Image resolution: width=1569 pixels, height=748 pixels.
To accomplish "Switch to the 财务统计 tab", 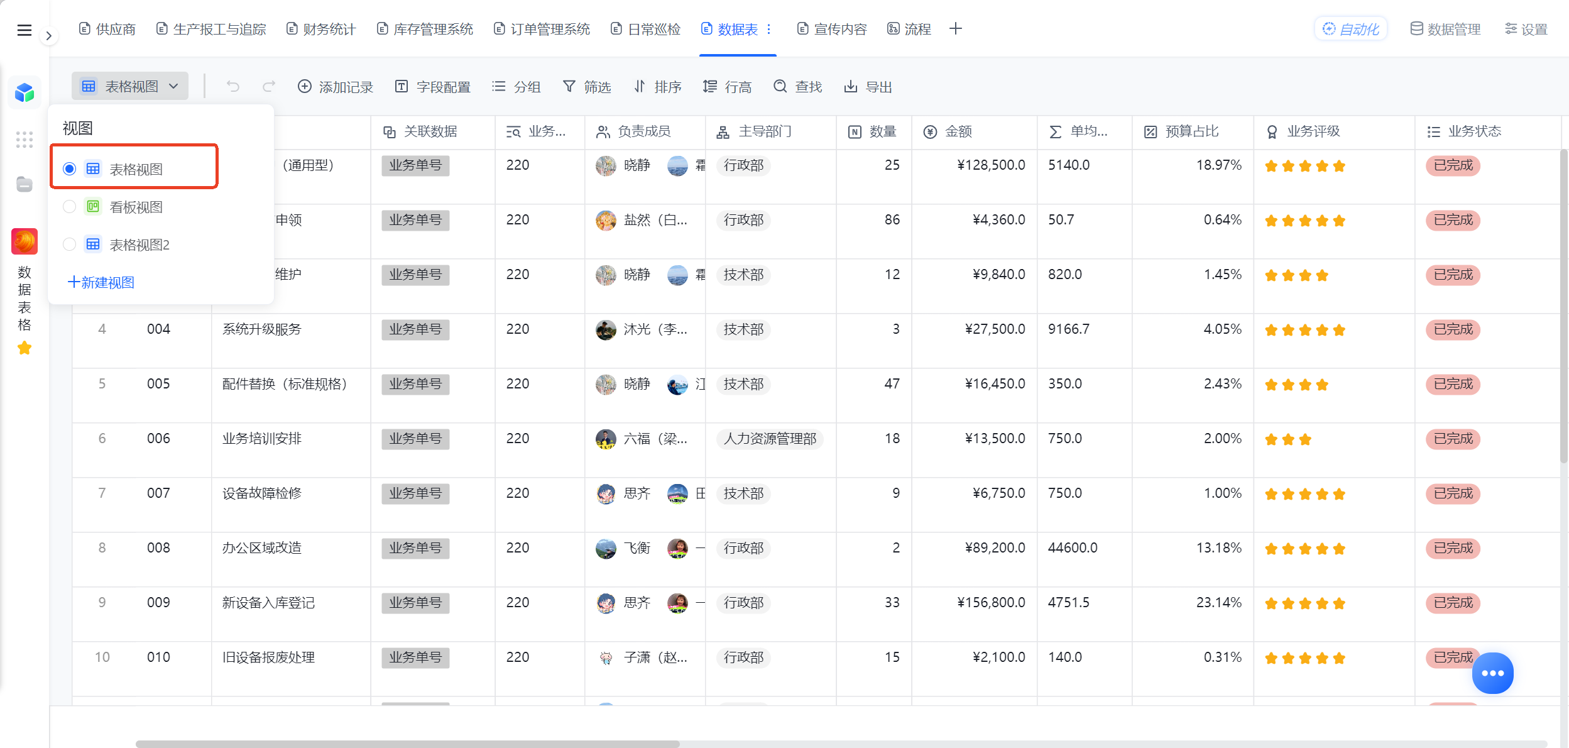I will [x=321, y=29].
